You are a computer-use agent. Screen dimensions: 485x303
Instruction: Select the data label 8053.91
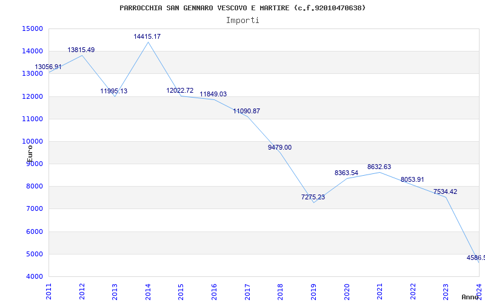click(412, 179)
